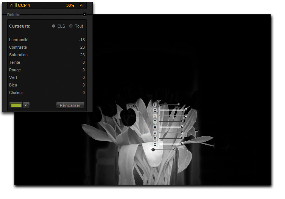The height and width of the screenshot is (199, 285).
Task: Click the T slider handle on image
Action: tap(182, 121)
